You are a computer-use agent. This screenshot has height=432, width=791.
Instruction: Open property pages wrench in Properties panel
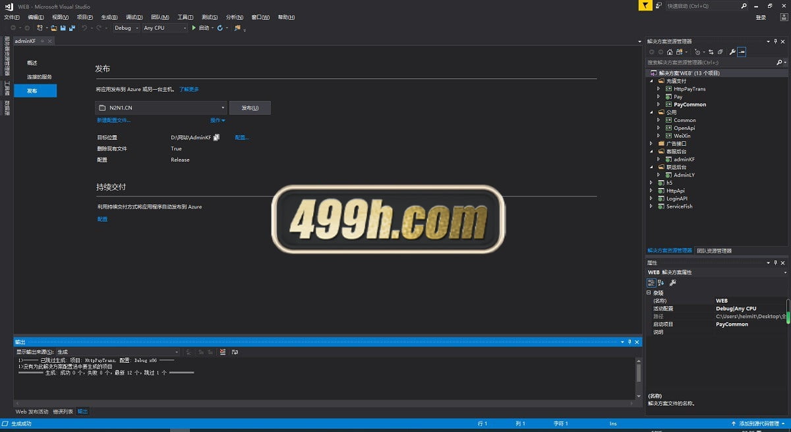coord(672,282)
